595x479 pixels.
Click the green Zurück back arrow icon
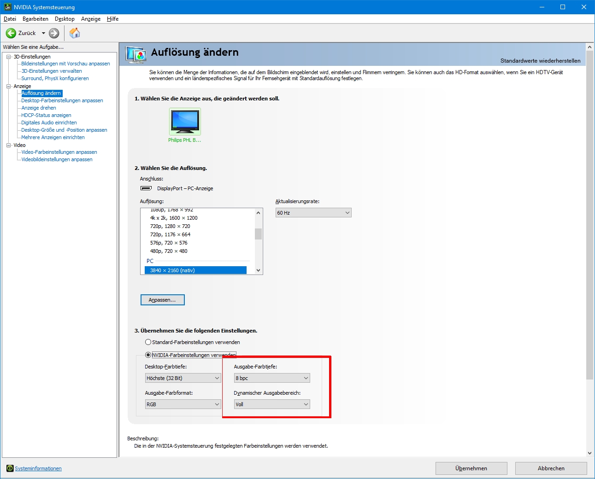[x=11, y=33]
